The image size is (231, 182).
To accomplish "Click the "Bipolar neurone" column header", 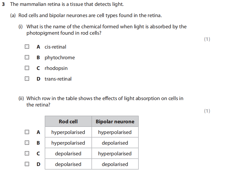I will (115, 121).
